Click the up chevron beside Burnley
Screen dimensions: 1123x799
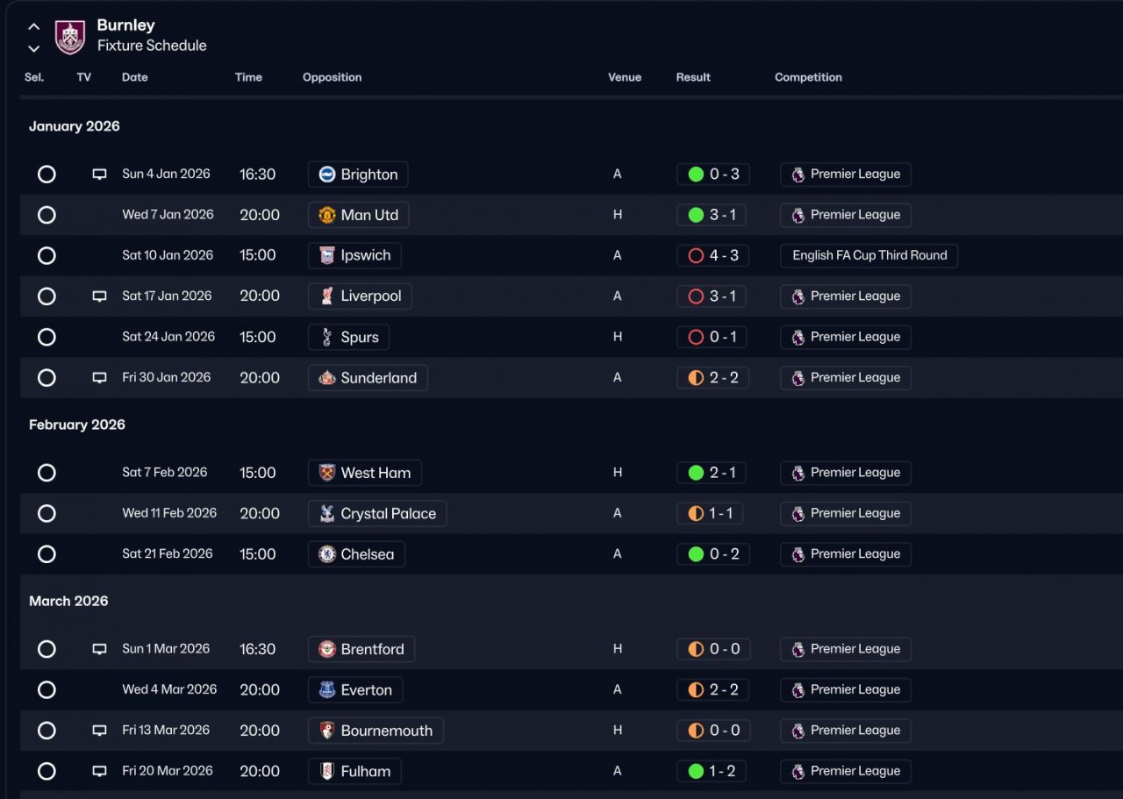pyautogui.click(x=33, y=27)
